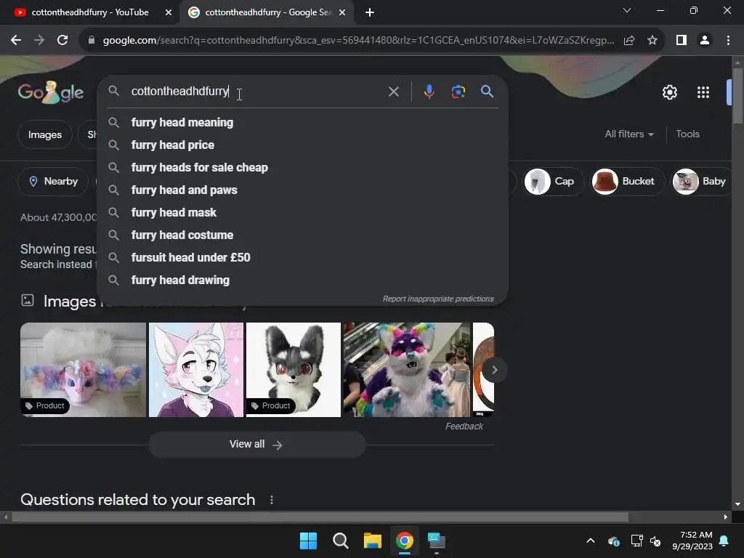Show next images with carousel arrow
The width and height of the screenshot is (744, 558).
tap(494, 370)
